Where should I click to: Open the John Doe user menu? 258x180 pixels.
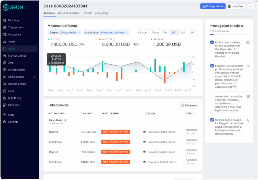(x=236, y=6)
